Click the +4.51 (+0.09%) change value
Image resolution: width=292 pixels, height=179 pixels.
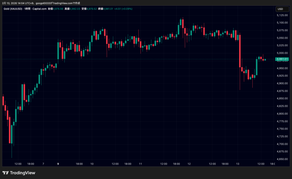pyautogui.click(x=124, y=9)
